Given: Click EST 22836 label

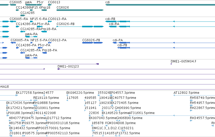Looking at the screenshot, I should coord(94,113).
